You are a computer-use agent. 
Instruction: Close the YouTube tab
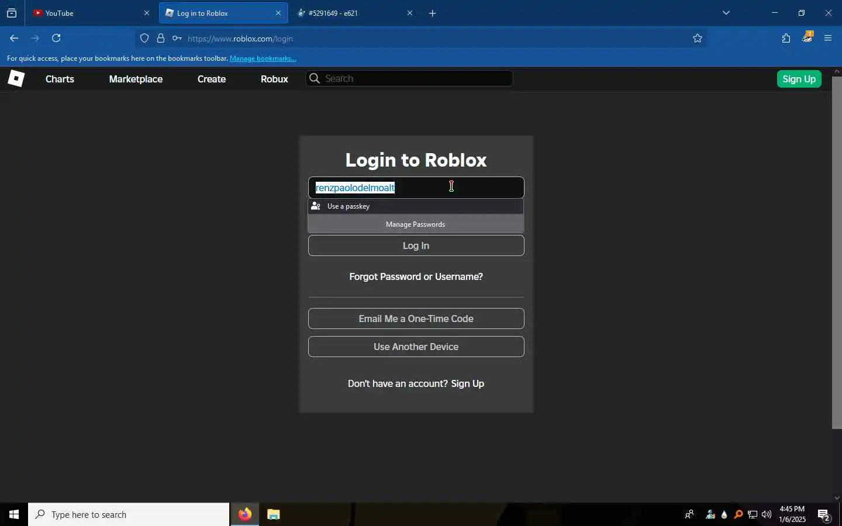tap(147, 13)
